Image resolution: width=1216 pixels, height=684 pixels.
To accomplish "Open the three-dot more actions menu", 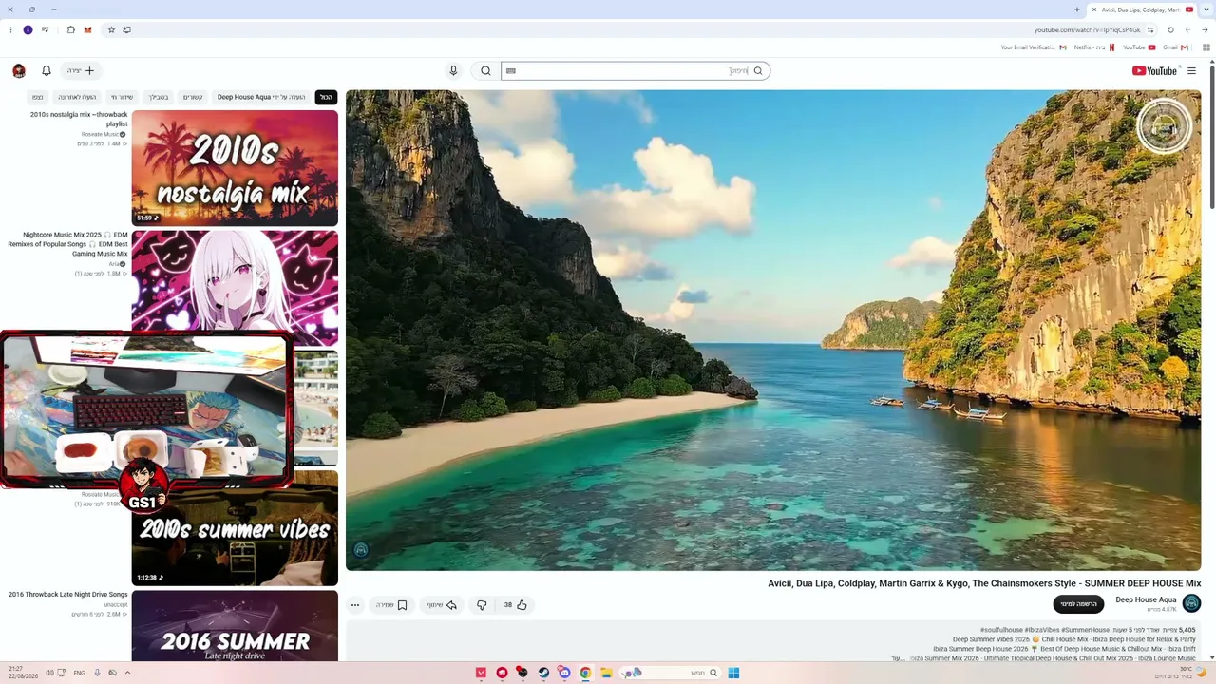I will (x=355, y=605).
